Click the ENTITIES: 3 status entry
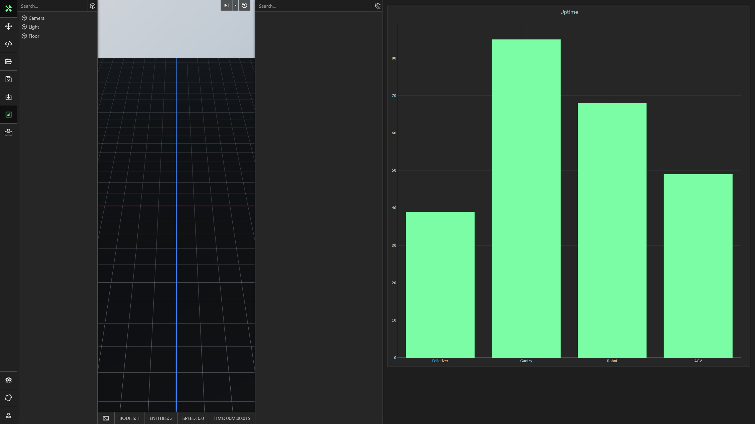The height and width of the screenshot is (424, 755). (161, 418)
